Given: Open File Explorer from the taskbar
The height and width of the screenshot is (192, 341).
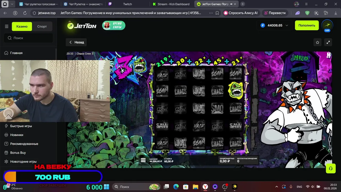Looking at the screenshot, I should [x=196, y=187].
